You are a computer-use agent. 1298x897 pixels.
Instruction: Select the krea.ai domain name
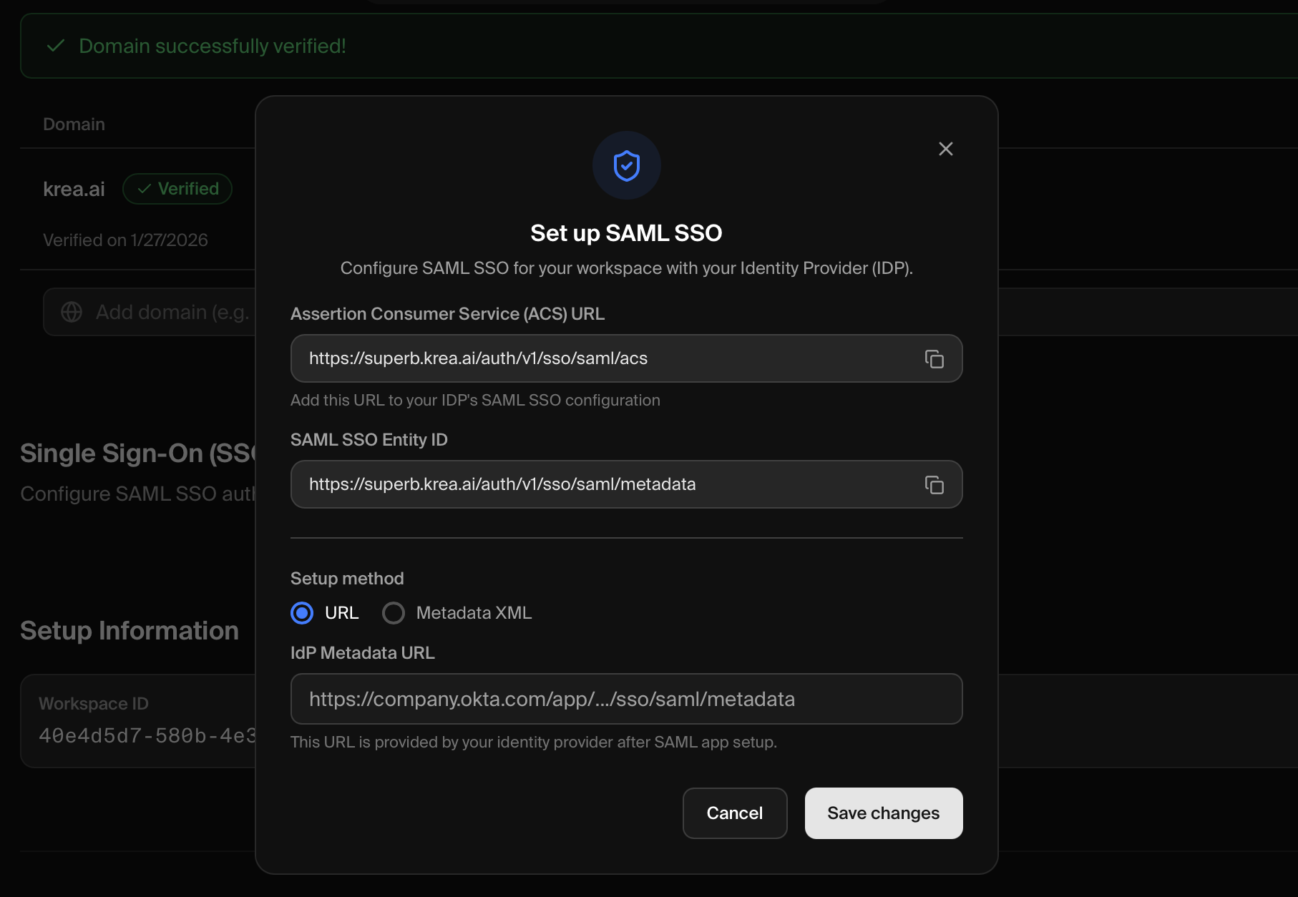[74, 189]
